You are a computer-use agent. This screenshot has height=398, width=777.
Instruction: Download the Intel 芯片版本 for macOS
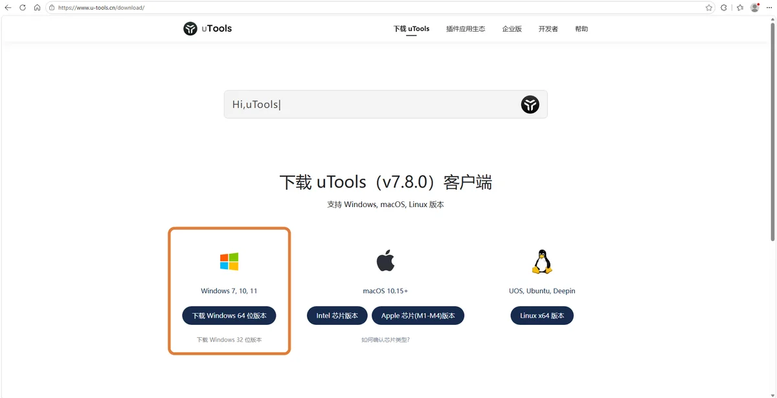coord(337,316)
